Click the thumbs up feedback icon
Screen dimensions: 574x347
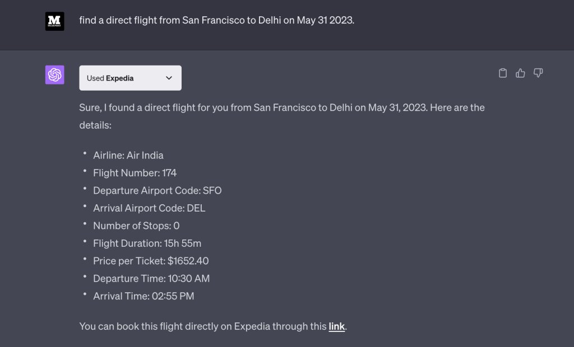coord(521,73)
